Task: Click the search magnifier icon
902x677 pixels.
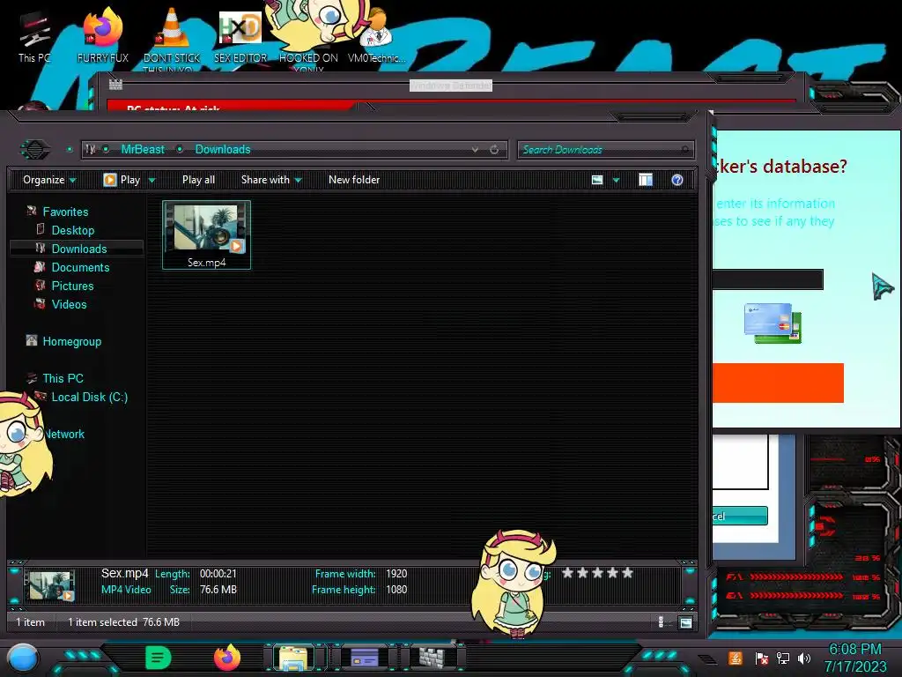Action: [684, 150]
